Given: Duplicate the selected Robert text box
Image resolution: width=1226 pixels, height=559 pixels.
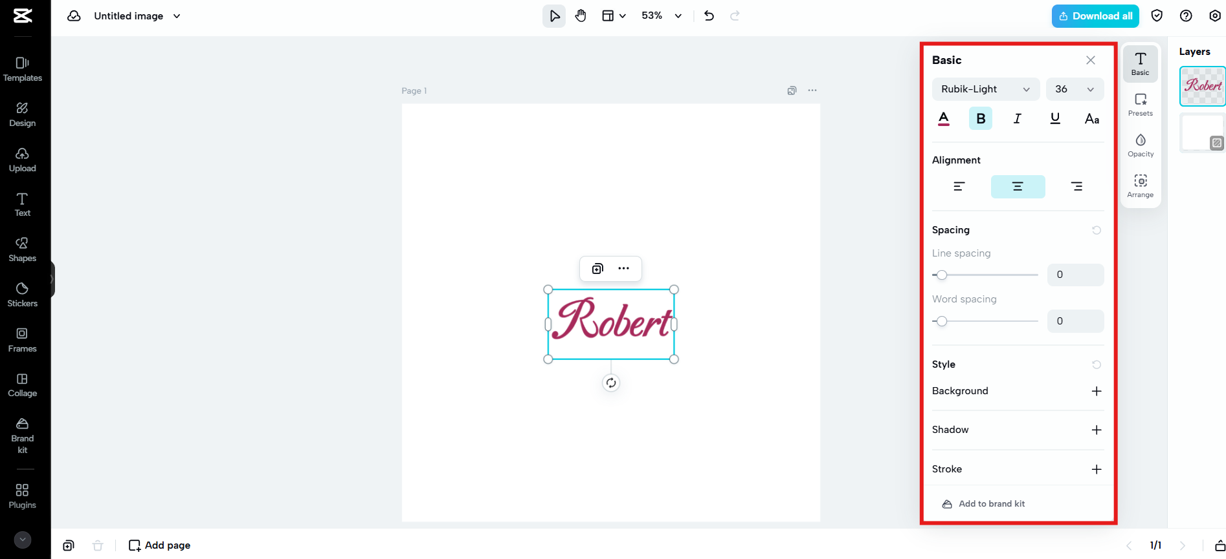Looking at the screenshot, I should [x=597, y=269].
